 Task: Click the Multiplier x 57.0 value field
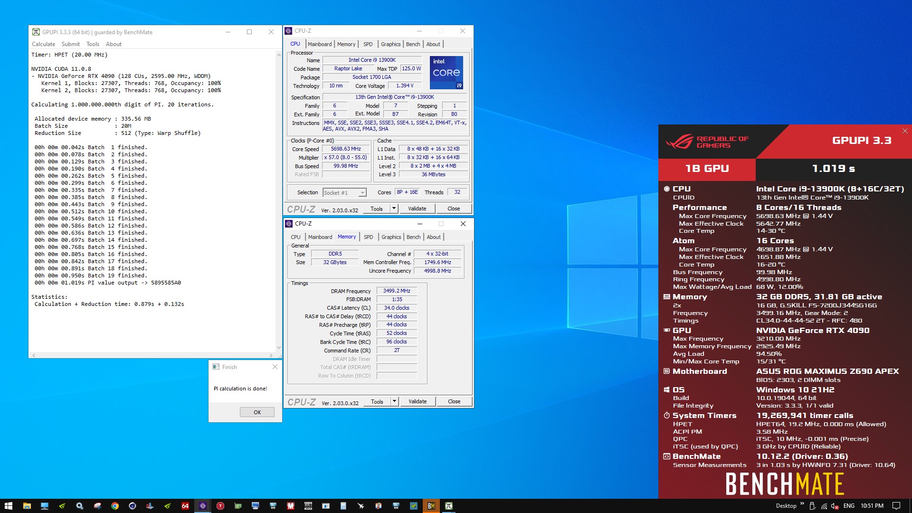pos(346,157)
